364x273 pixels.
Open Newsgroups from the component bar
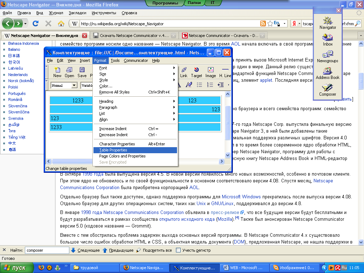tap(327, 57)
